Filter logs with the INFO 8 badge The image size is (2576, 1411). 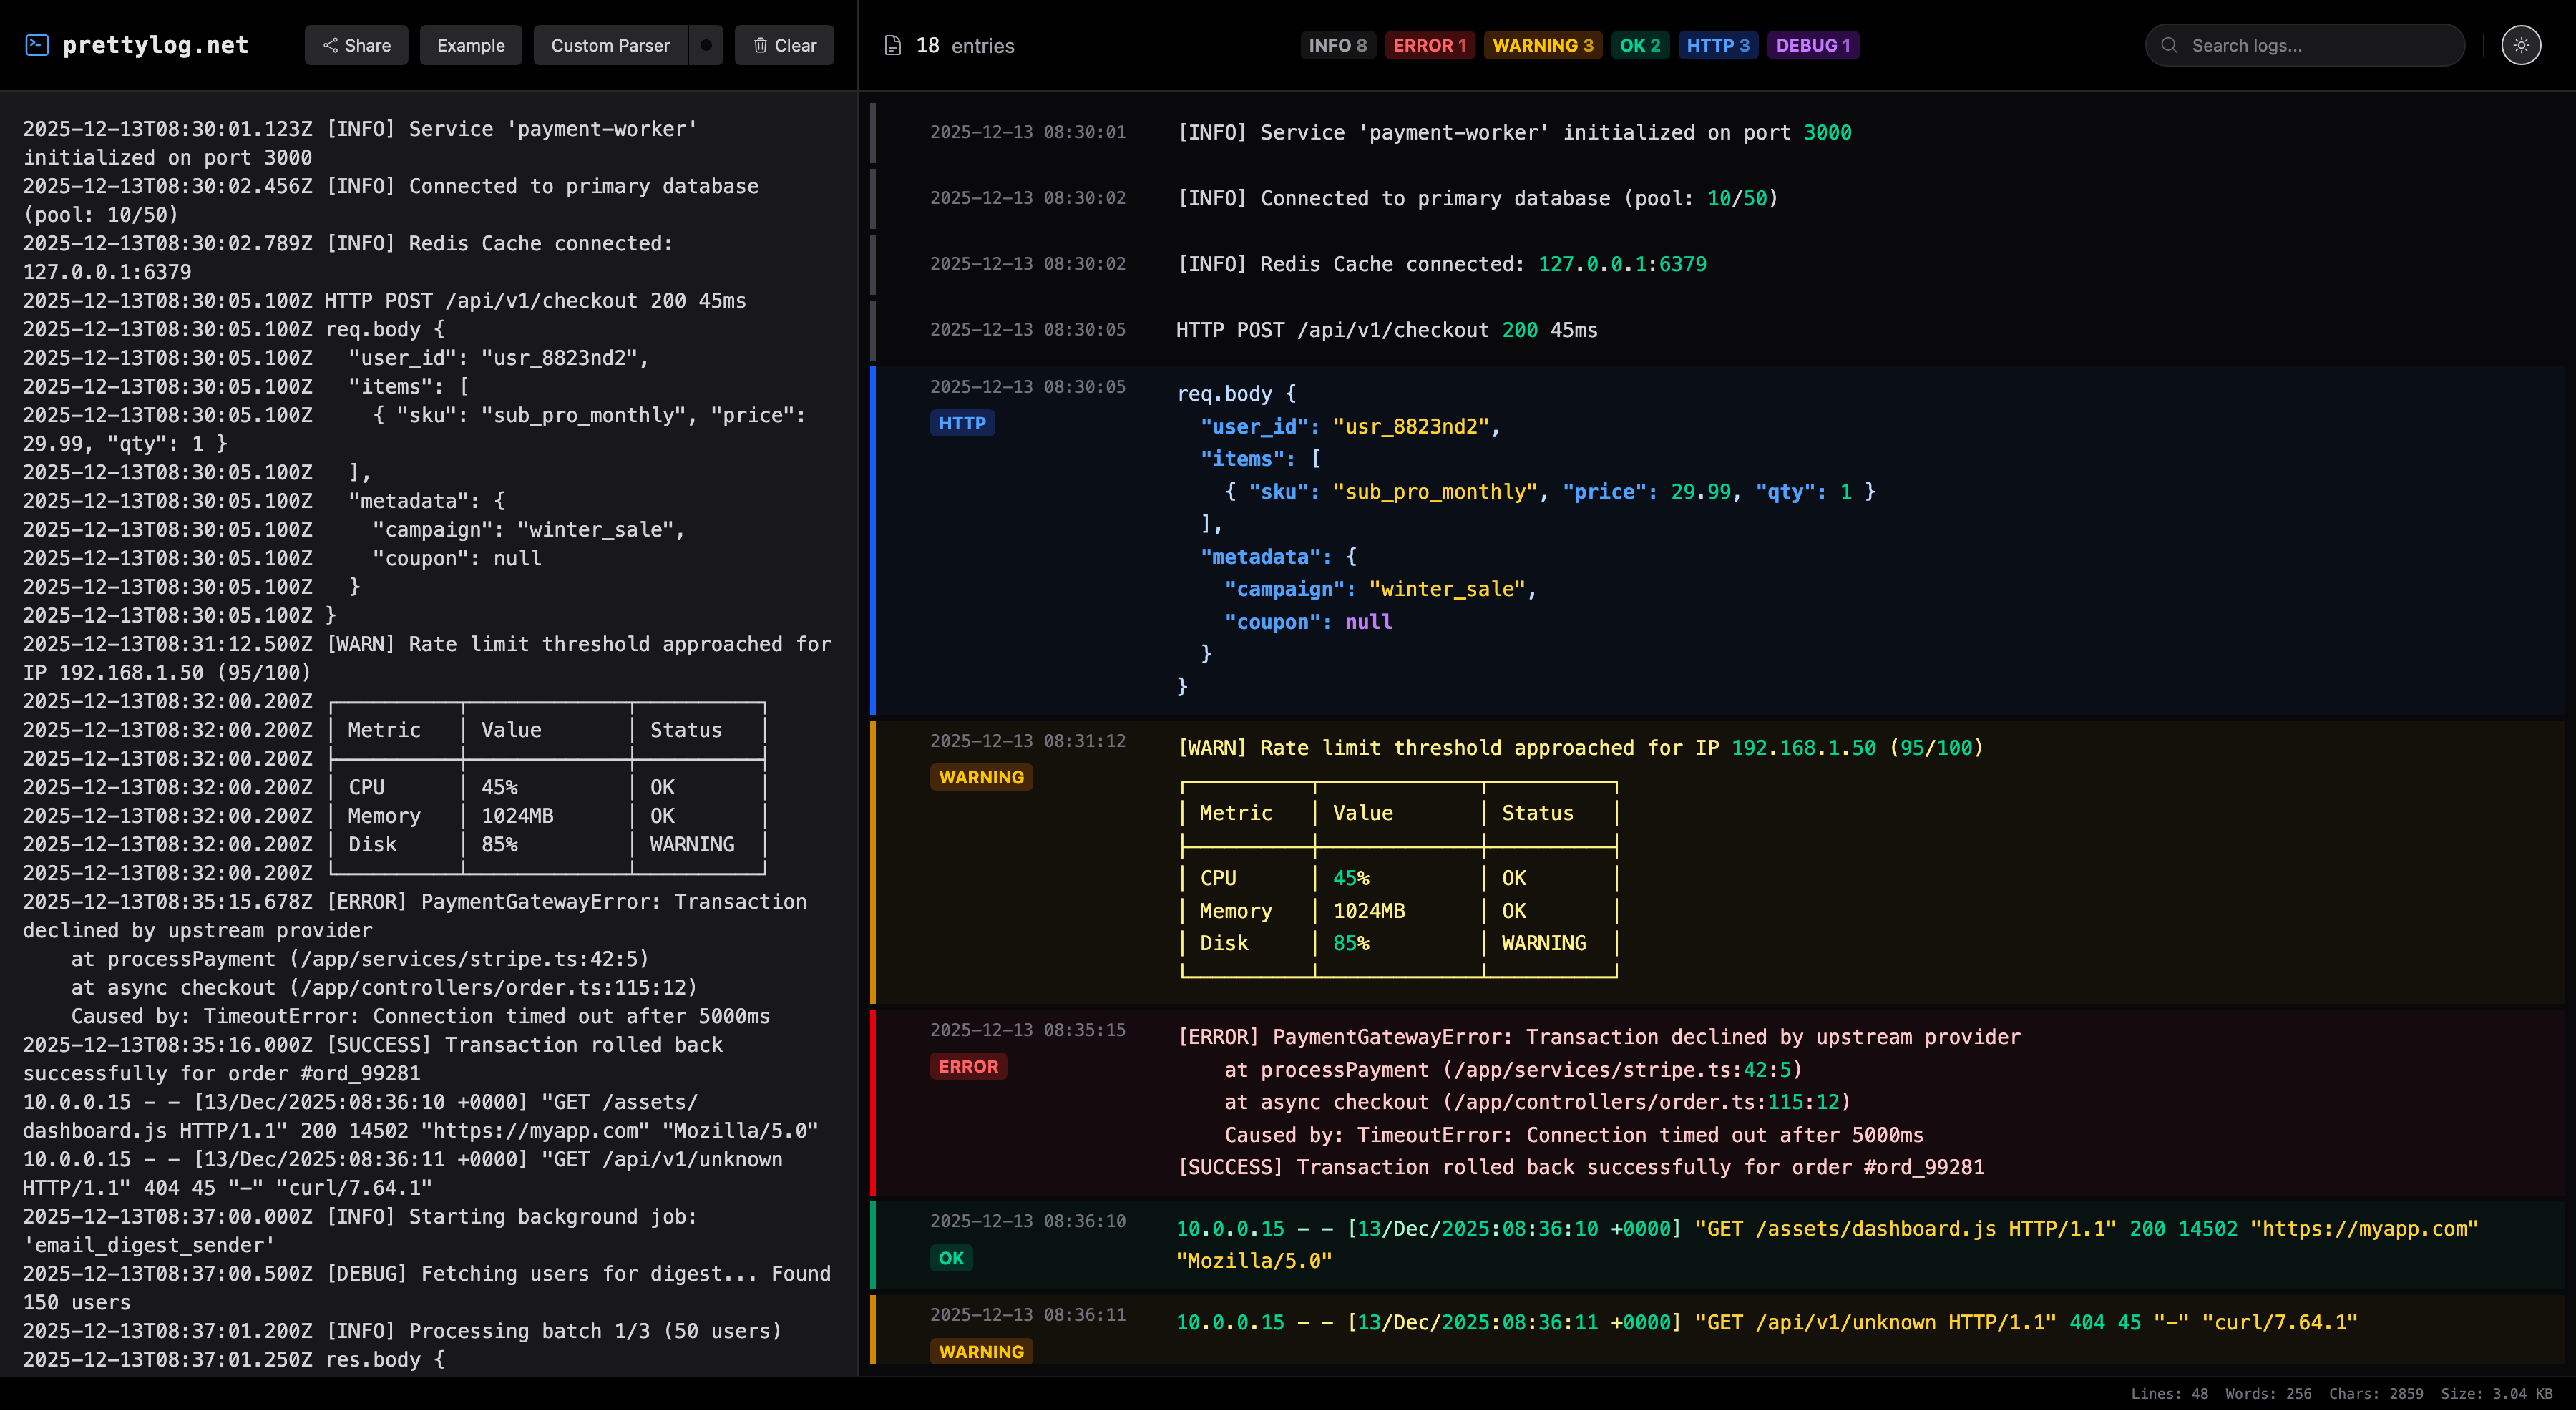tap(1337, 44)
